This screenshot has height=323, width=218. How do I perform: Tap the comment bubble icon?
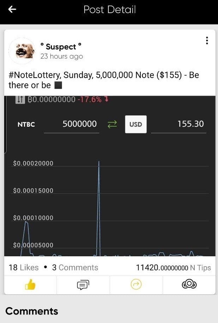(83, 285)
